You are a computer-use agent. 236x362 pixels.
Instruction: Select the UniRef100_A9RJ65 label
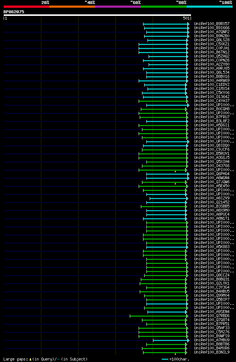tap(212, 68)
